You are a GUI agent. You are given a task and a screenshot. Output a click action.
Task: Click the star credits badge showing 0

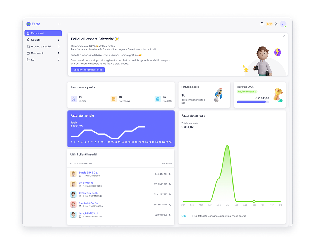(x=269, y=24)
